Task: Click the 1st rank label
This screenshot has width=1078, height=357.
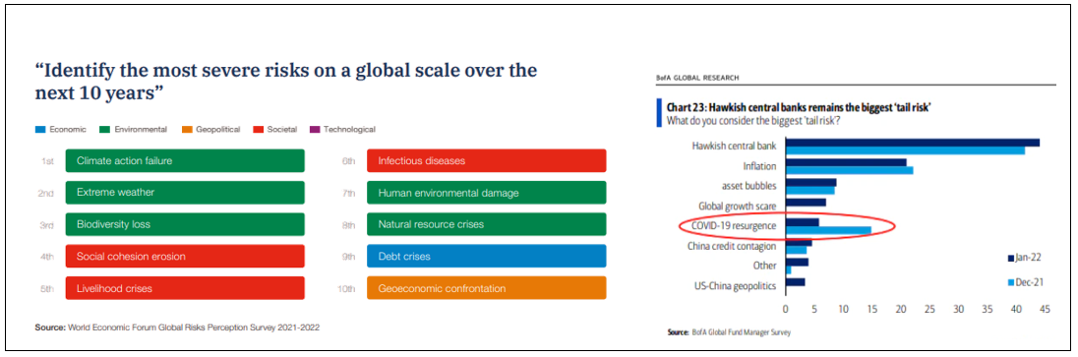Action: click(47, 161)
